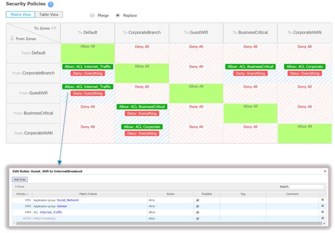Viewport: 335px width, 233px height.
Task: Click the horizontal scrollbar in Edit Rules
Action: [x=164, y=223]
